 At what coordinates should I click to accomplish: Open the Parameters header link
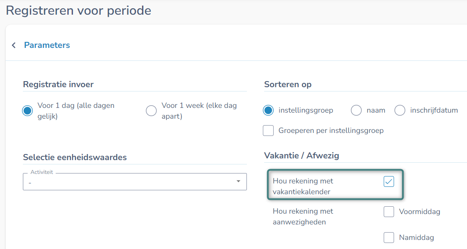pyautogui.click(x=47, y=45)
